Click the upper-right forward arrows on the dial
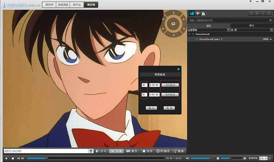The image size is (274, 162). (184, 19)
